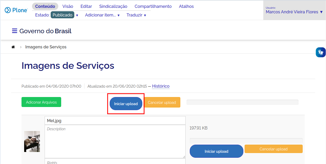Switch to the Conteúdo tab
Viewport: 326px width, 164px height.
[45, 6]
